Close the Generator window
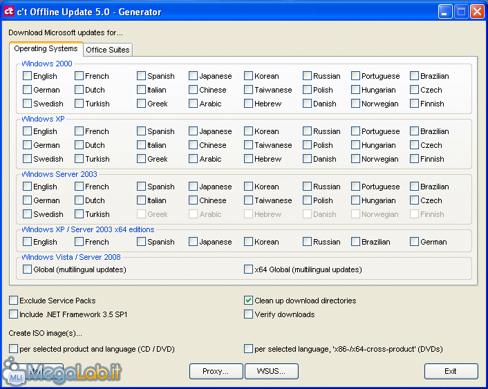 (477, 12)
